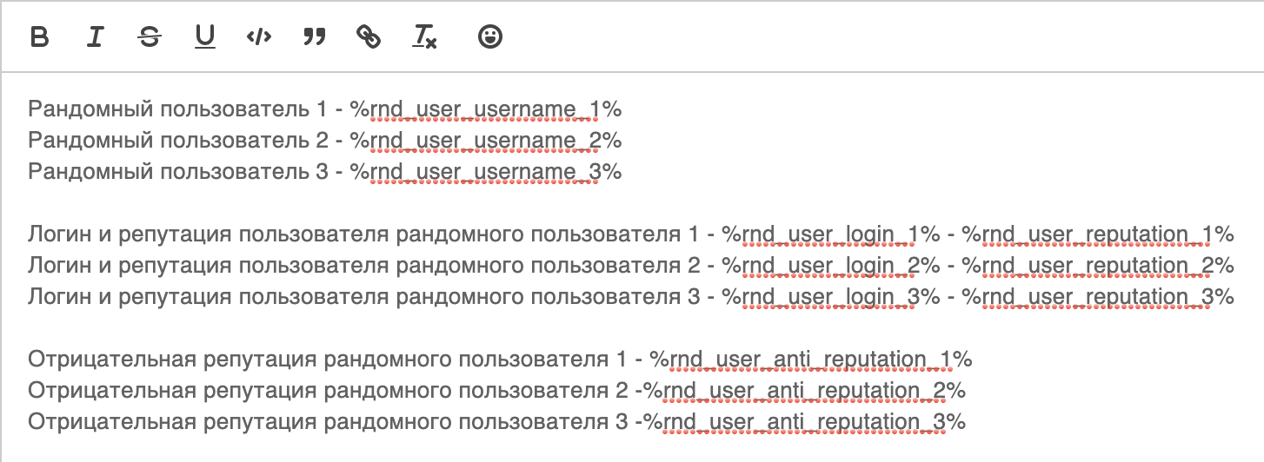The width and height of the screenshot is (1264, 462).
Task: Open the emoji picker
Action: pyautogui.click(x=491, y=36)
